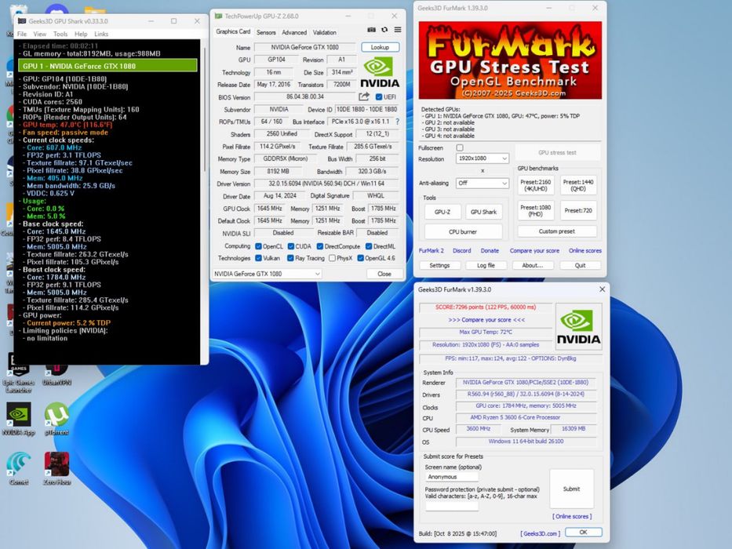Click Quit button in FurMark
Screen dimensions: 732x549
580,265
